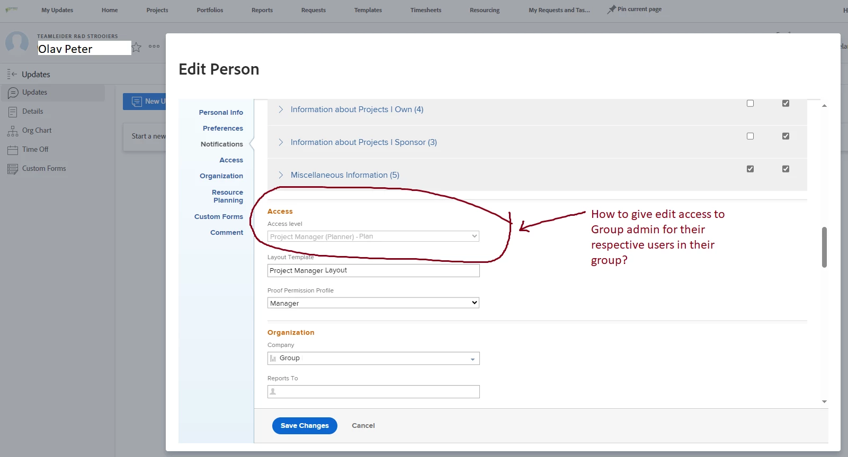The image size is (848, 457).
Task: Click the Start a new update field
Action: pos(145,137)
